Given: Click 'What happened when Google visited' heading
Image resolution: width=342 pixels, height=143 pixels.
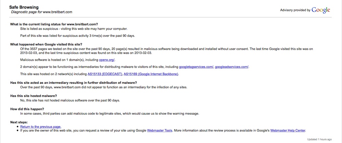Looking at the screenshot, I should click(x=46, y=44).
